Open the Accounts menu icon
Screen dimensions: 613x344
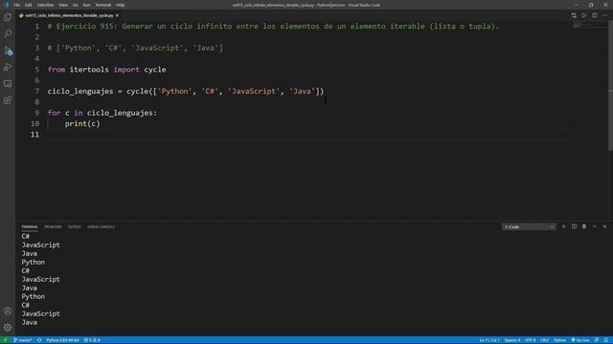point(8,311)
